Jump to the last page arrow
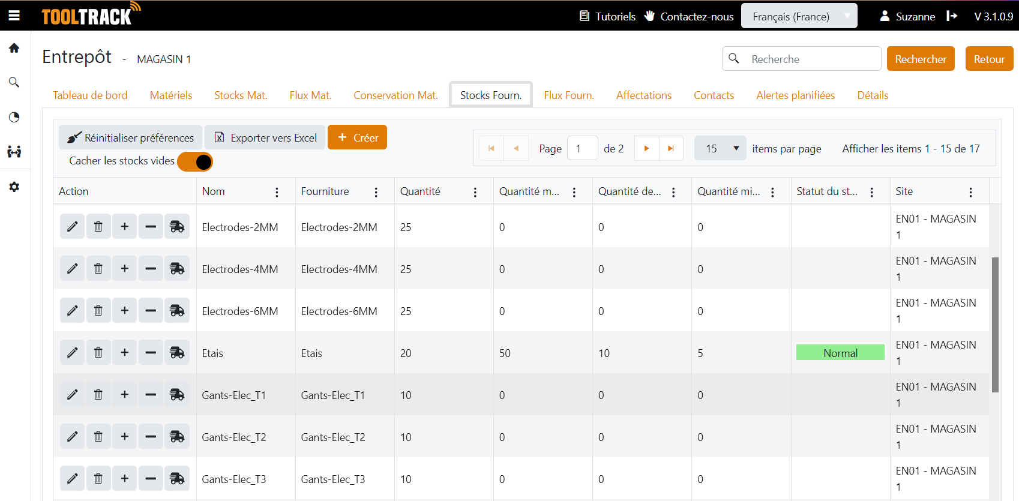This screenshot has width=1019, height=501. point(671,148)
